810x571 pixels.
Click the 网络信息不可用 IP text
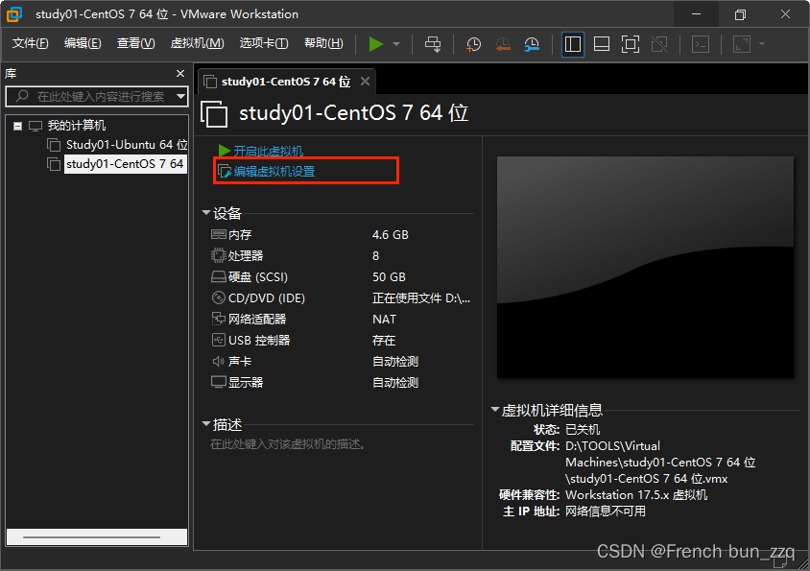(x=606, y=512)
